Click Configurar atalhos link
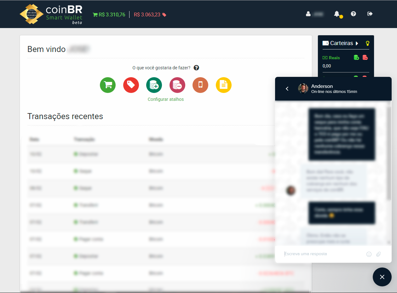The width and height of the screenshot is (397, 293). [166, 99]
